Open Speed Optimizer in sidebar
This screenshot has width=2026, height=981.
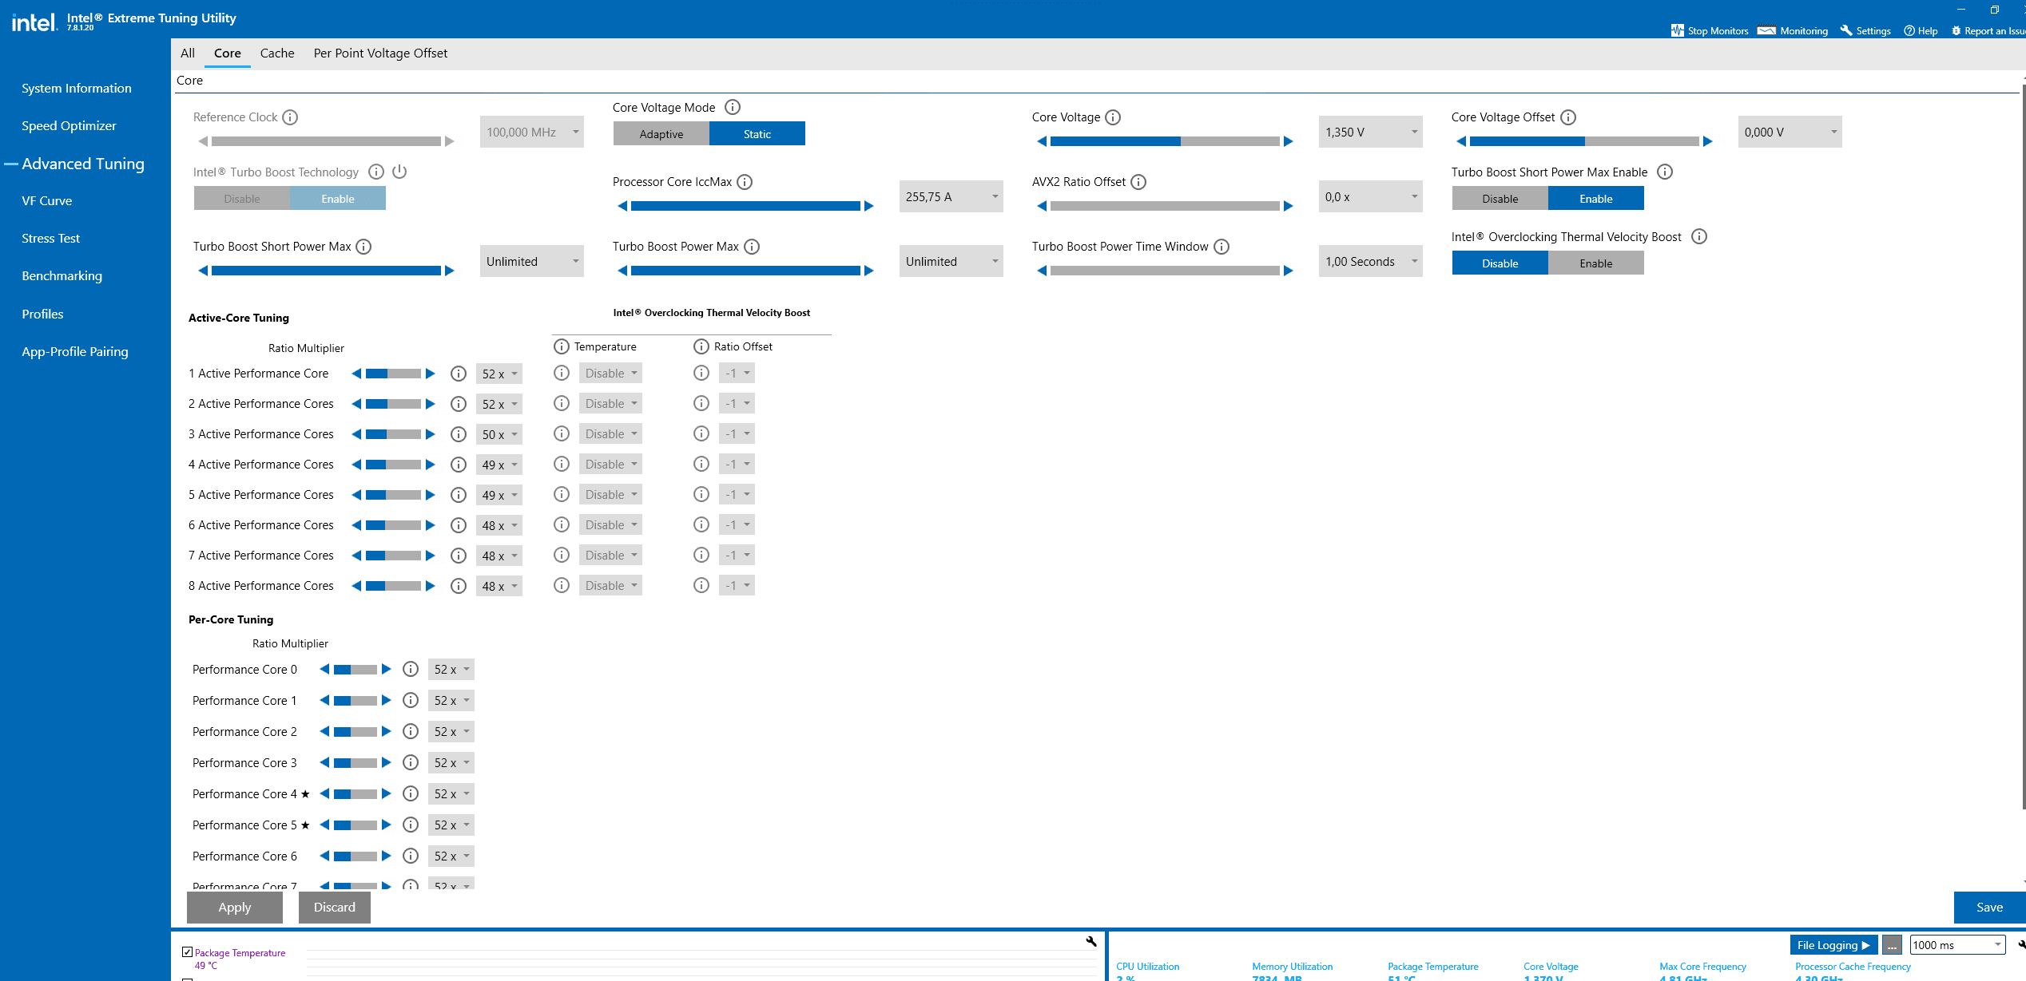[x=69, y=125]
